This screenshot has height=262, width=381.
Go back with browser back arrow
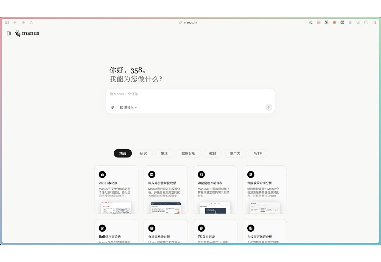(15, 22)
